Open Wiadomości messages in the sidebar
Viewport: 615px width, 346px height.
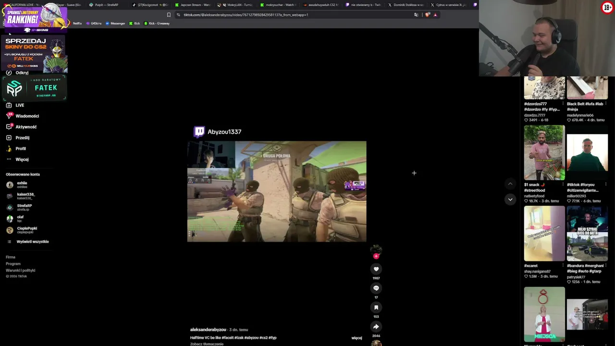point(23,116)
